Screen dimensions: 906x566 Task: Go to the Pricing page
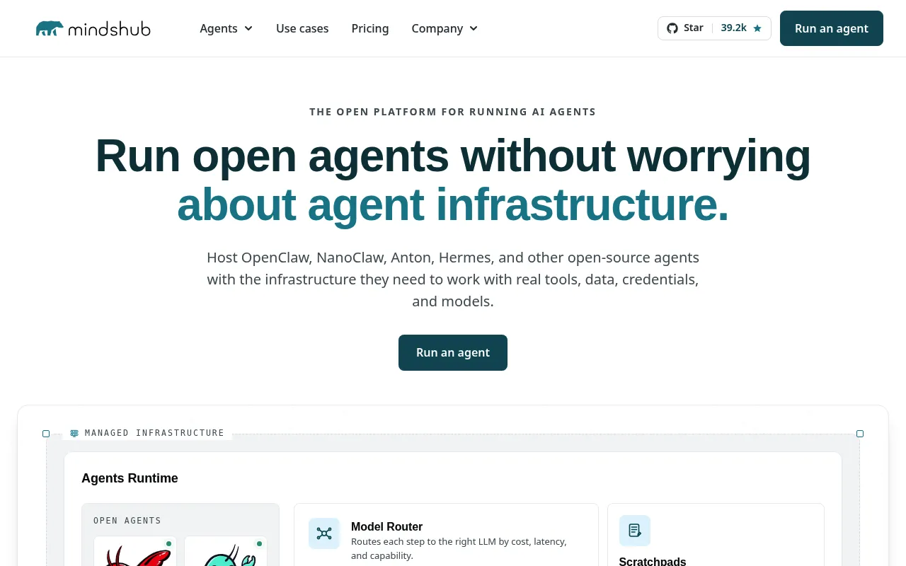click(370, 28)
